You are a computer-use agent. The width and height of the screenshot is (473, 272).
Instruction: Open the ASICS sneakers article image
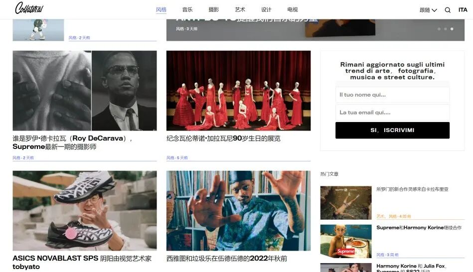[85, 211]
